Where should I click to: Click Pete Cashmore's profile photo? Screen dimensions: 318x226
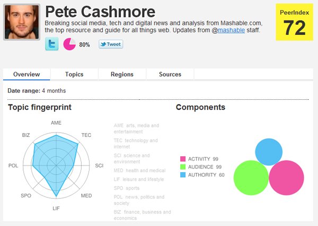tap(22, 22)
